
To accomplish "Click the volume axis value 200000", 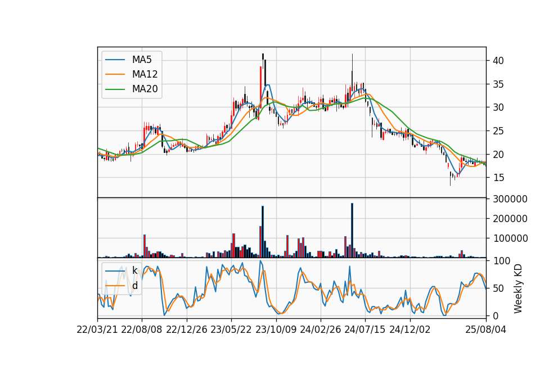I will 510,219.
